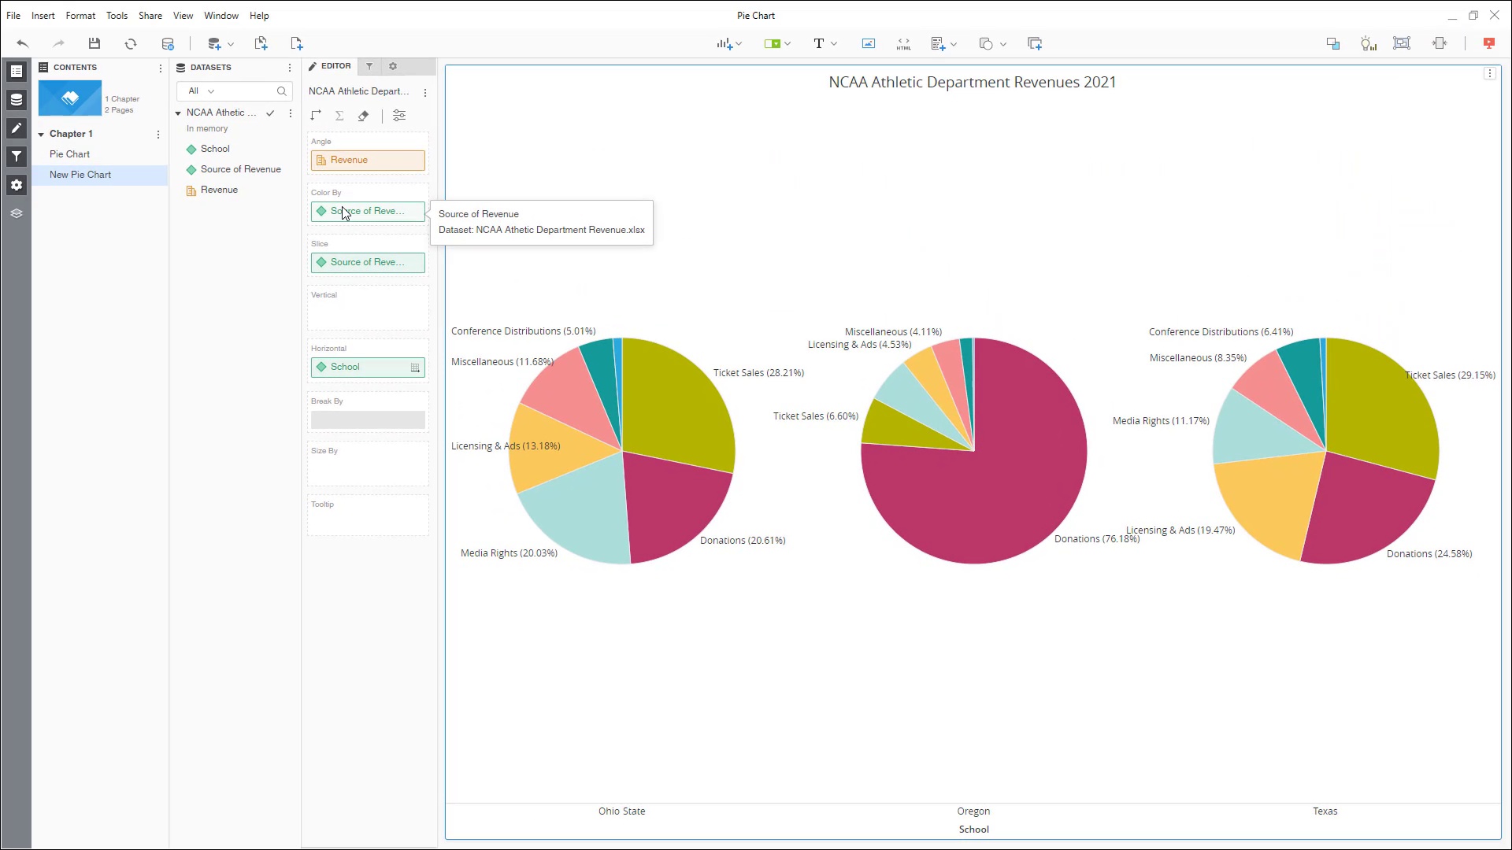
Task: Toggle the grid icon on School field
Action: (415, 368)
